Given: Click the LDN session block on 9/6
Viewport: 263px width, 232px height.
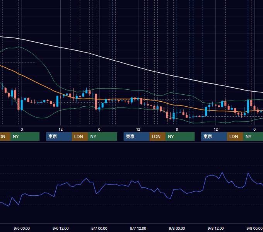Looking at the screenshot, I should (80, 136).
